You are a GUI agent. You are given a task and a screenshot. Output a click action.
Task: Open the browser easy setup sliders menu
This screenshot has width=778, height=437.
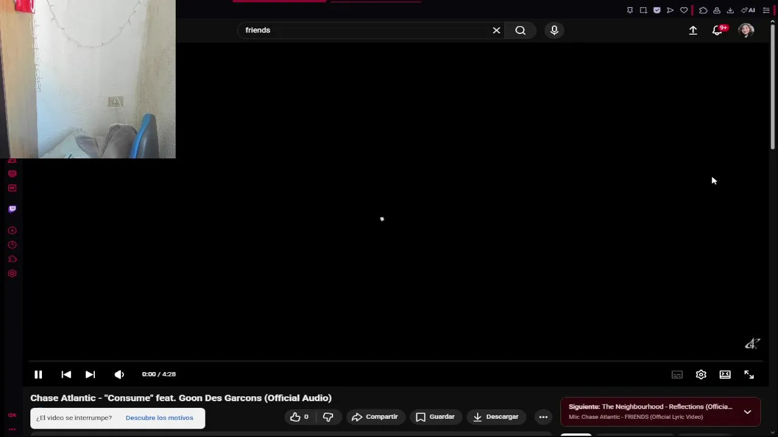(766, 10)
